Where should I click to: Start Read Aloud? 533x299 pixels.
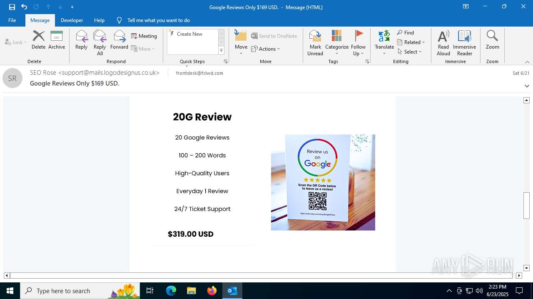pyautogui.click(x=443, y=43)
